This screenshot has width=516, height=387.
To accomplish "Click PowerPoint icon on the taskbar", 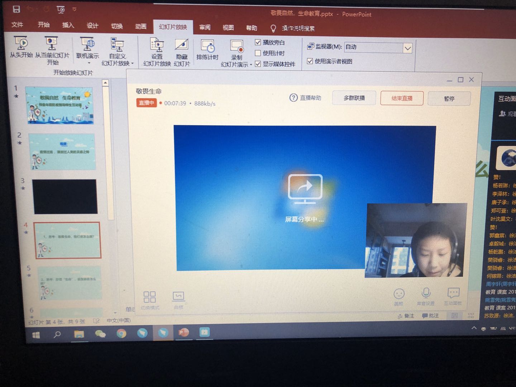I will tap(183, 333).
